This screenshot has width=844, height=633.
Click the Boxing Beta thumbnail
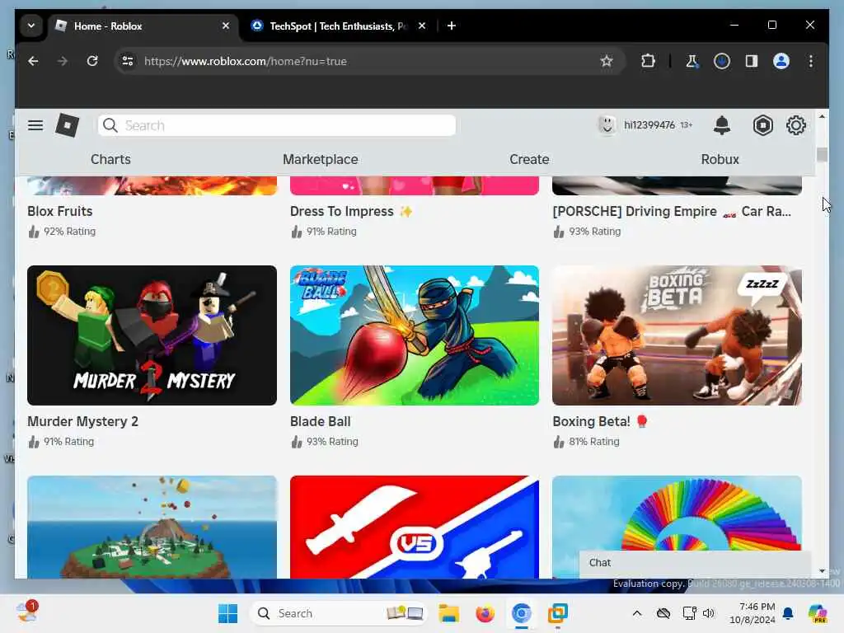point(678,335)
